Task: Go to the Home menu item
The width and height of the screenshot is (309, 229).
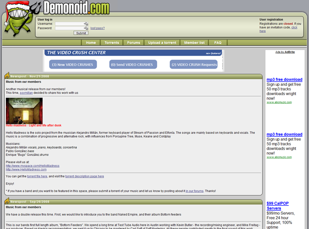Action: (x=91, y=43)
